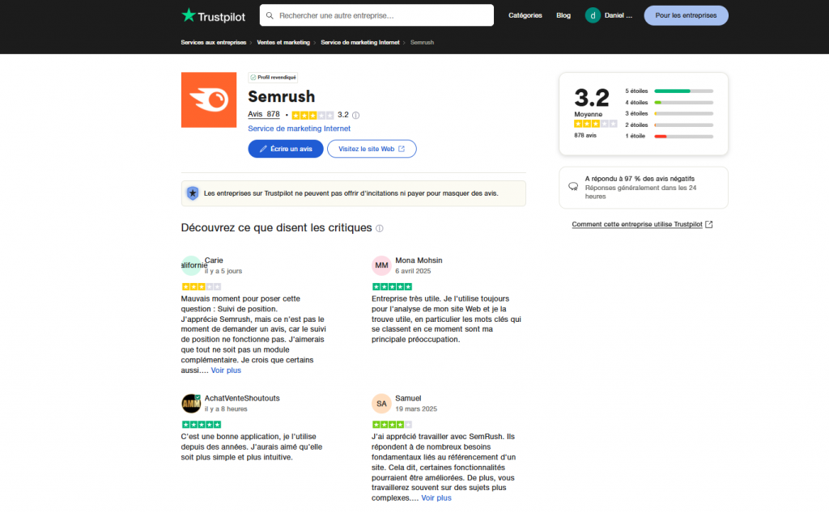Viewport: 829px width, 512px height.
Task: Expand Samuel's review with Voir plus
Action: pos(436,498)
